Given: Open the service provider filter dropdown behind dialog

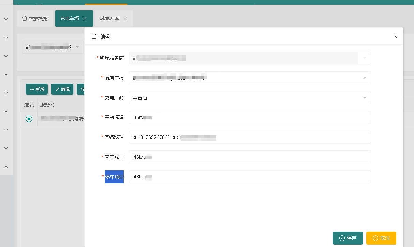Looking at the screenshot, I should pyautogui.click(x=77, y=47).
